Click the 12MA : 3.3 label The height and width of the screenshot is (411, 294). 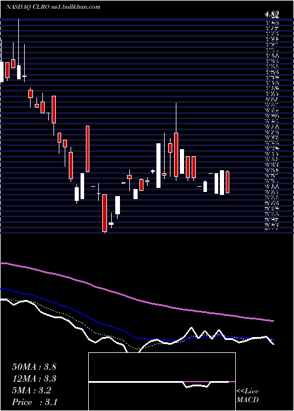(34, 379)
